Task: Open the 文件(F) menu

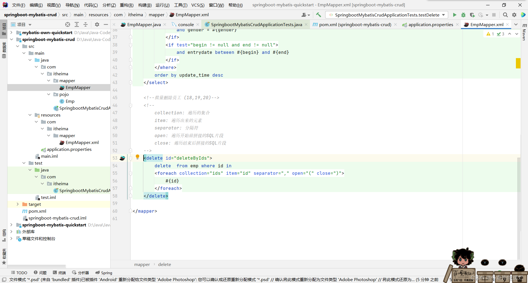Action: point(18,5)
